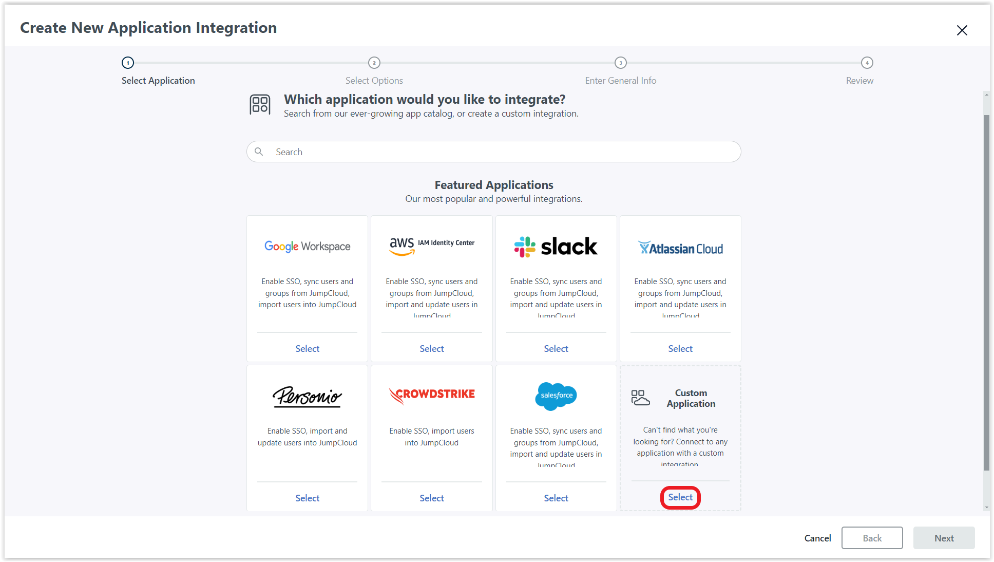The width and height of the screenshot is (994, 562).
Task: Click CrowdStrike 'Enable SSO, import users' description
Action: click(432, 437)
